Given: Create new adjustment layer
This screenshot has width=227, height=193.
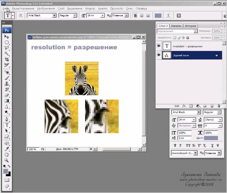Looking at the screenshot, I should point(198,106).
